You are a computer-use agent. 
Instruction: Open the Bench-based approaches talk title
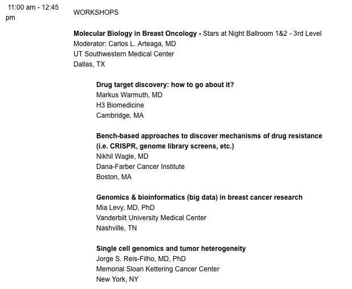[x=209, y=136]
